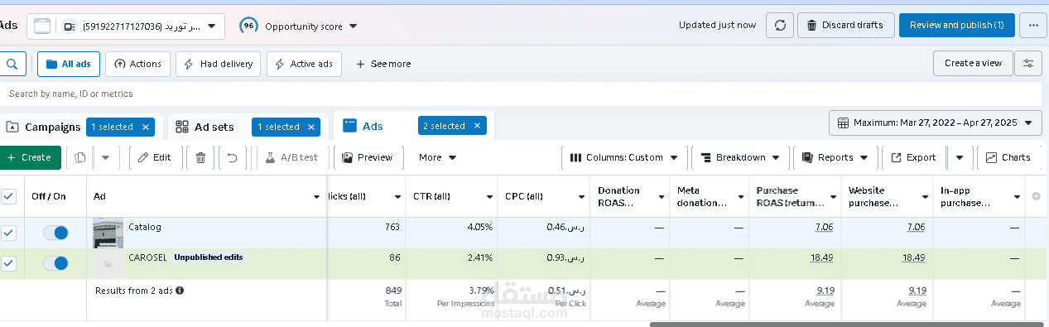Click the 18.49 Purchase ROAS value

coord(821,258)
